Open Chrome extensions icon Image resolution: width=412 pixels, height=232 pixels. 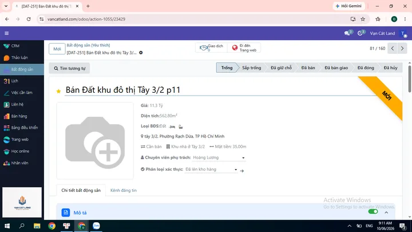378,19
